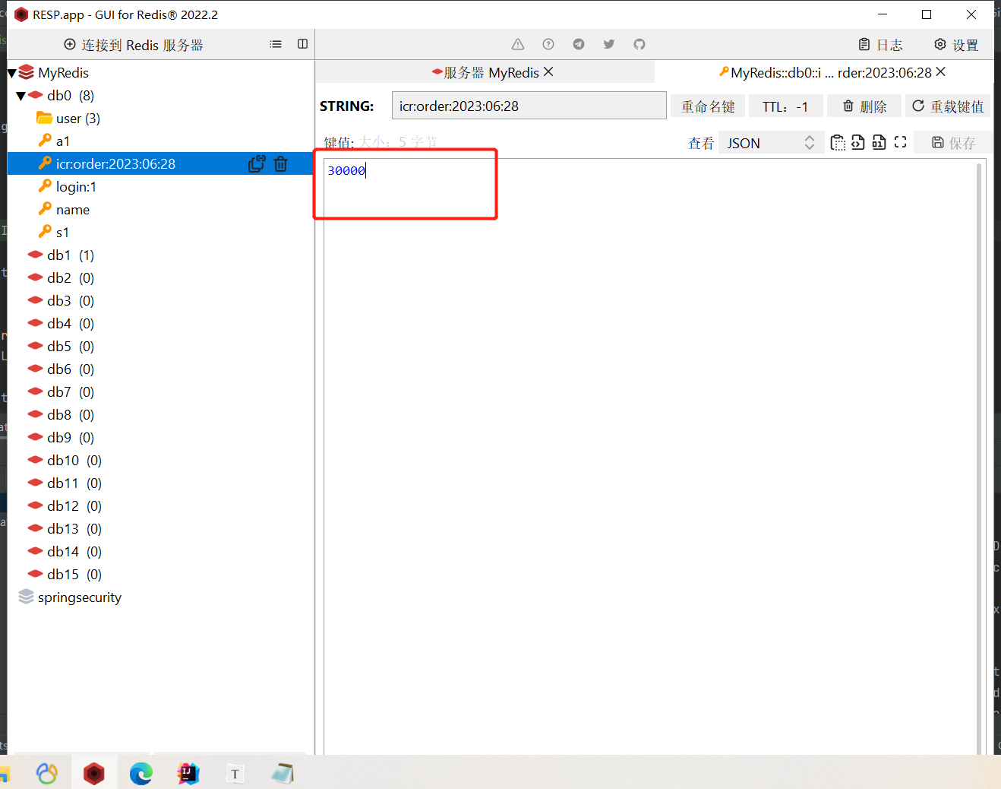Viewport: 1001px width, 789px height.
Task: Click into the value editor showing 30000
Action: pyautogui.click(x=649, y=456)
